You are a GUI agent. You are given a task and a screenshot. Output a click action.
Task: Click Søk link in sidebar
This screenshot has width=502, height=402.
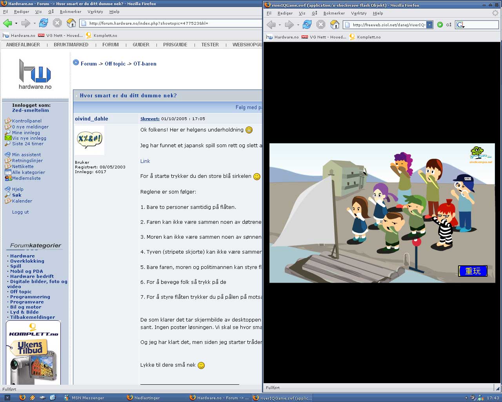click(17, 195)
